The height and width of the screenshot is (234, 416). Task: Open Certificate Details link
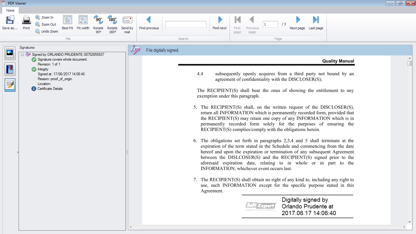pyautogui.click(x=50, y=89)
